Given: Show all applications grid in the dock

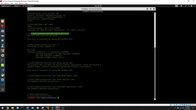Looking at the screenshot, I should point(2,90).
